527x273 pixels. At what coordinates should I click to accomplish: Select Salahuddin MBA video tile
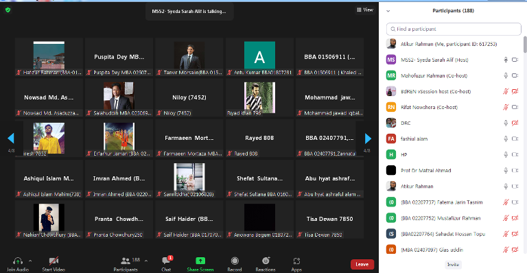coord(119,97)
